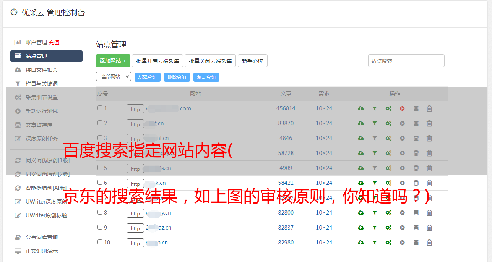The width and height of the screenshot is (492, 262).
Task: Click the cloud upload icon in row 2
Action: tap(361, 123)
